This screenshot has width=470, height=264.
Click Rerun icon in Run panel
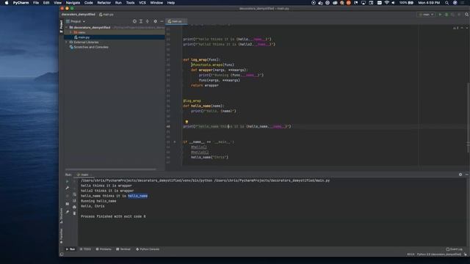pos(67,181)
